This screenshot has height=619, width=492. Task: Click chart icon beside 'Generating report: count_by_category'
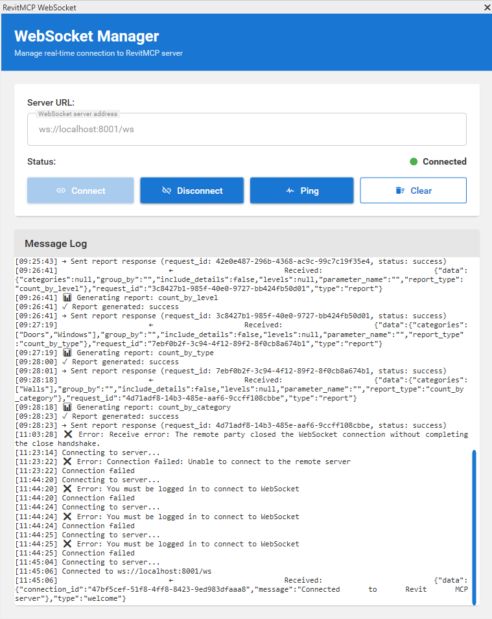coord(67,407)
